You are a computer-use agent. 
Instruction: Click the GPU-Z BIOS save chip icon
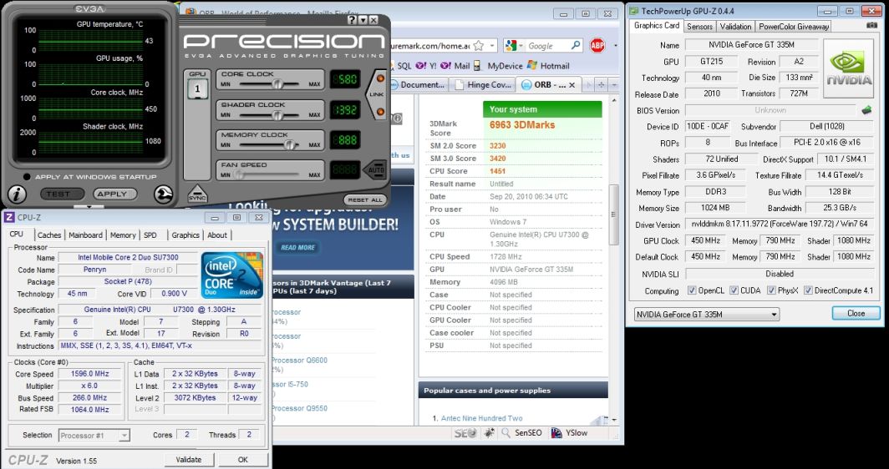[866, 110]
